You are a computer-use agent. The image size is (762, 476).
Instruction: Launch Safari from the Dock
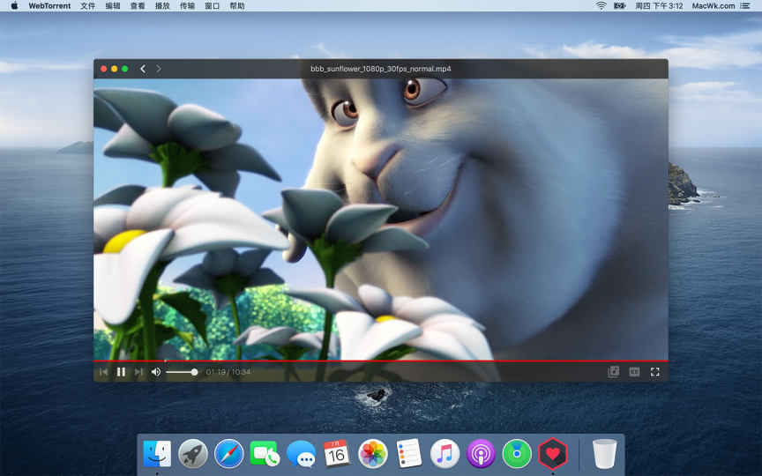pos(229,454)
